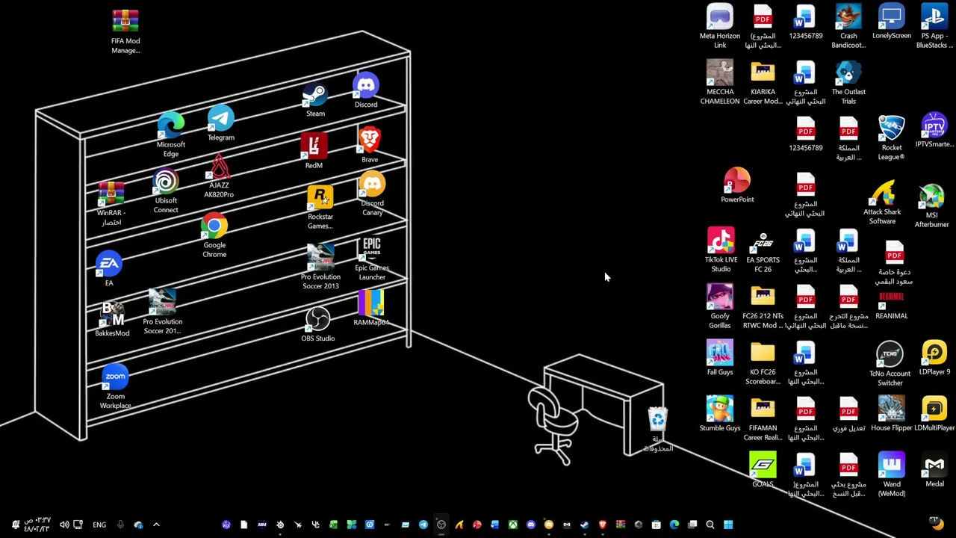956x538 pixels.
Task: Click the GOALS game desktop icon
Action: click(x=763, y=470)
